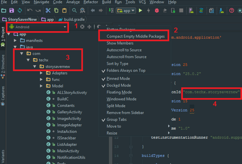Click the Find magnifier icon
The width and height of the screenshot is (242, 164).
coord(74,10)
